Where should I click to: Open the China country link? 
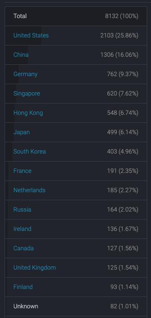click(x=21, y=55)
